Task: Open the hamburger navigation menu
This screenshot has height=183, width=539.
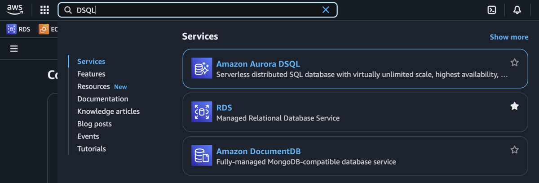Action: point(14,49)
